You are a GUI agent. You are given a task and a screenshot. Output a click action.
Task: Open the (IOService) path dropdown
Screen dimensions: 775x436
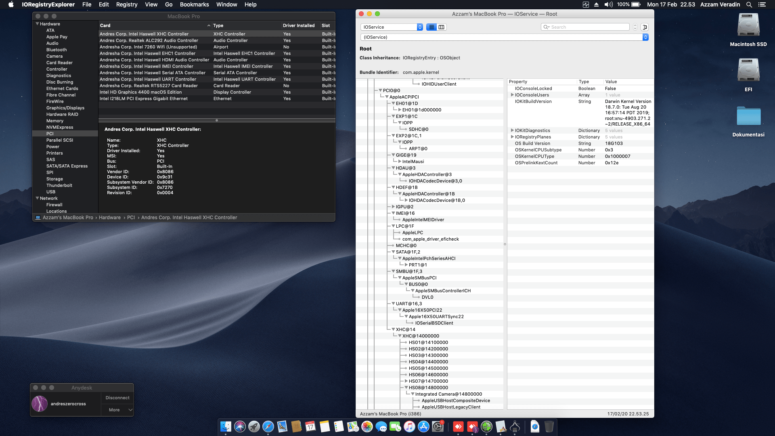tap(504, 37)
